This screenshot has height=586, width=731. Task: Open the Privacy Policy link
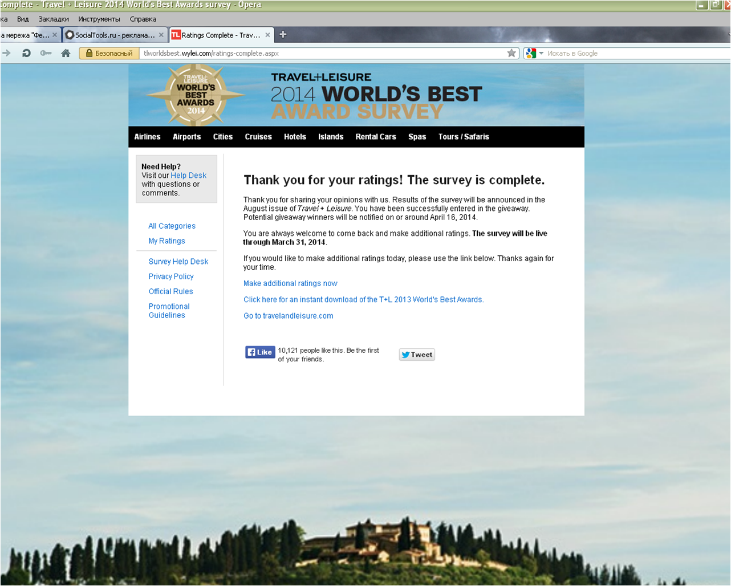click(x=171, y=276)
